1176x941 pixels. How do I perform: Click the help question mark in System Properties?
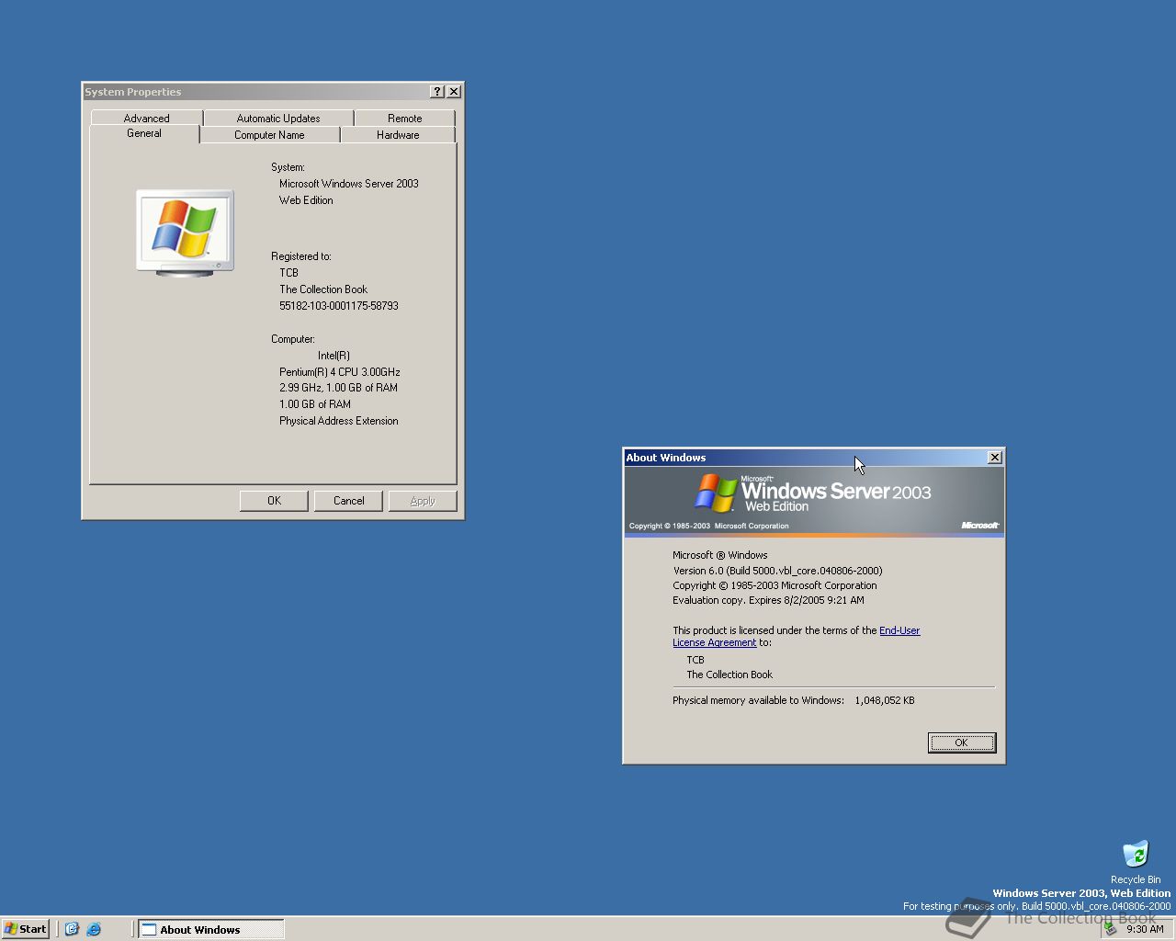437,92
